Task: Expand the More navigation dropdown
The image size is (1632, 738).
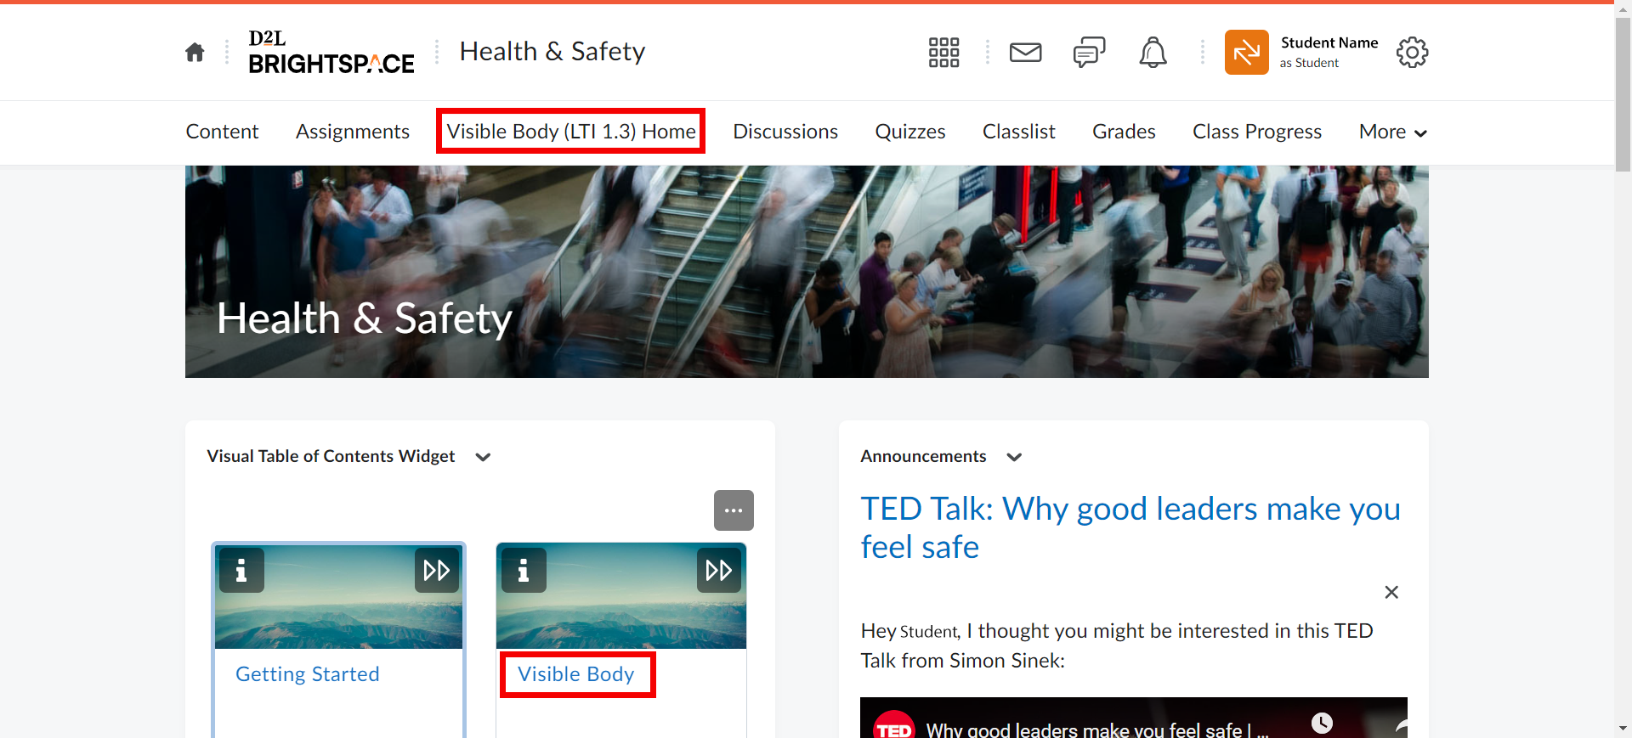Action: click(x=1393, y=132)
